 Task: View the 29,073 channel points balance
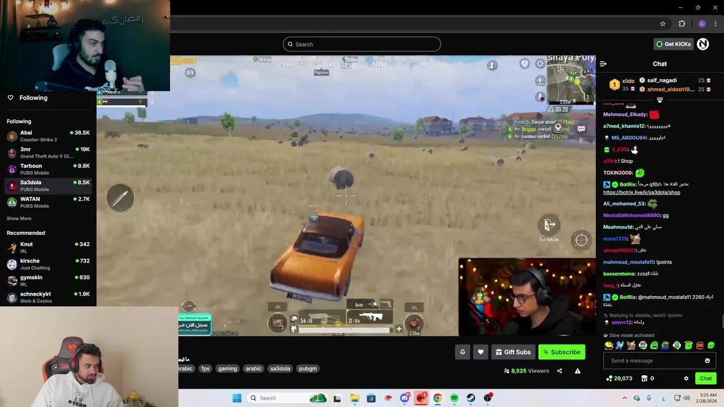pyautogui.click(x=619, y=378)
